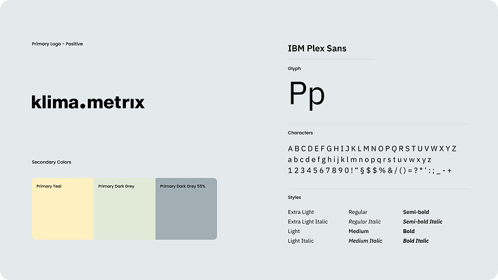Image resolution: width=498 pixels, height=280 pixels.
Task: Click the standalone 'Light' style sample
Action: coord(294,231)
